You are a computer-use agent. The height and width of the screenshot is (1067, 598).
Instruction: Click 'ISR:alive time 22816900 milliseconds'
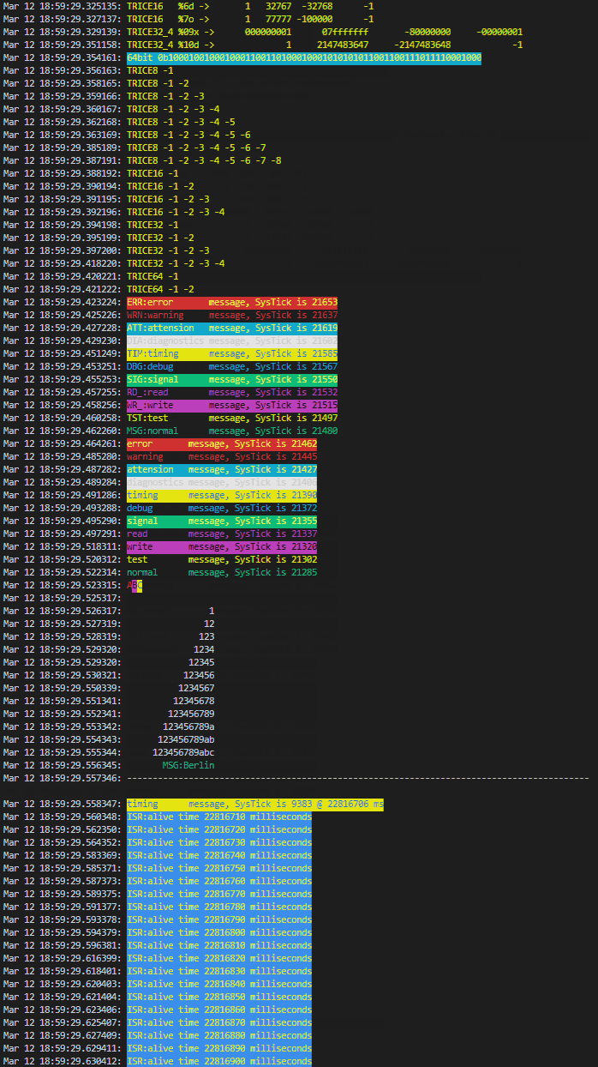[x=219, y=1061]
